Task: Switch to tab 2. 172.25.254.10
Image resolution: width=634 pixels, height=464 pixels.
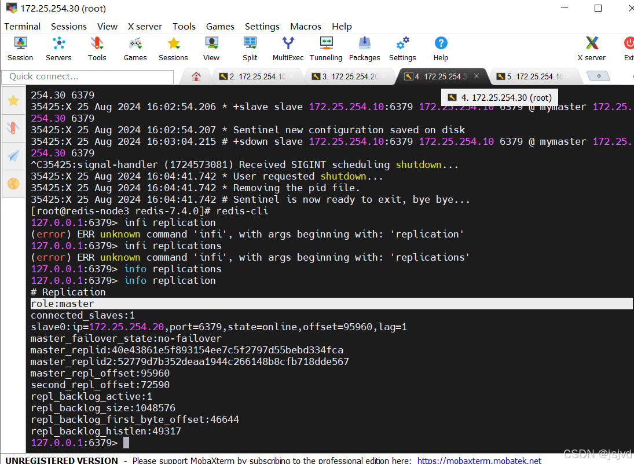Action: pyautogui.click(x=257, y=76)
